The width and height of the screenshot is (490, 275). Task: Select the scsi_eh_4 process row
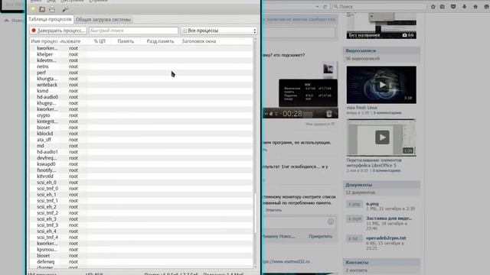point(141,231)
